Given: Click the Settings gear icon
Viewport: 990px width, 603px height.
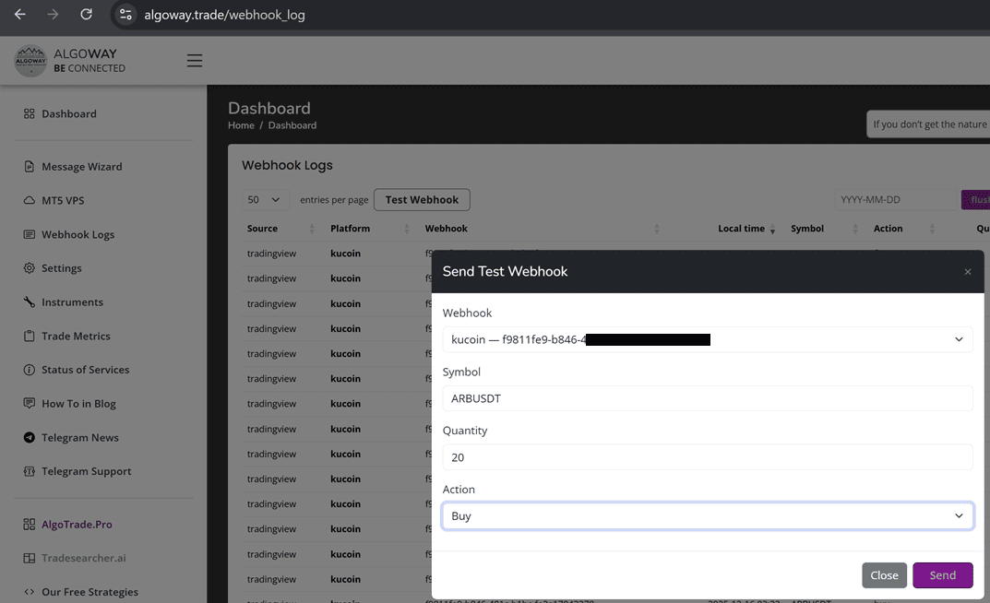Looking at the screenshot, I should pos(29,268).
